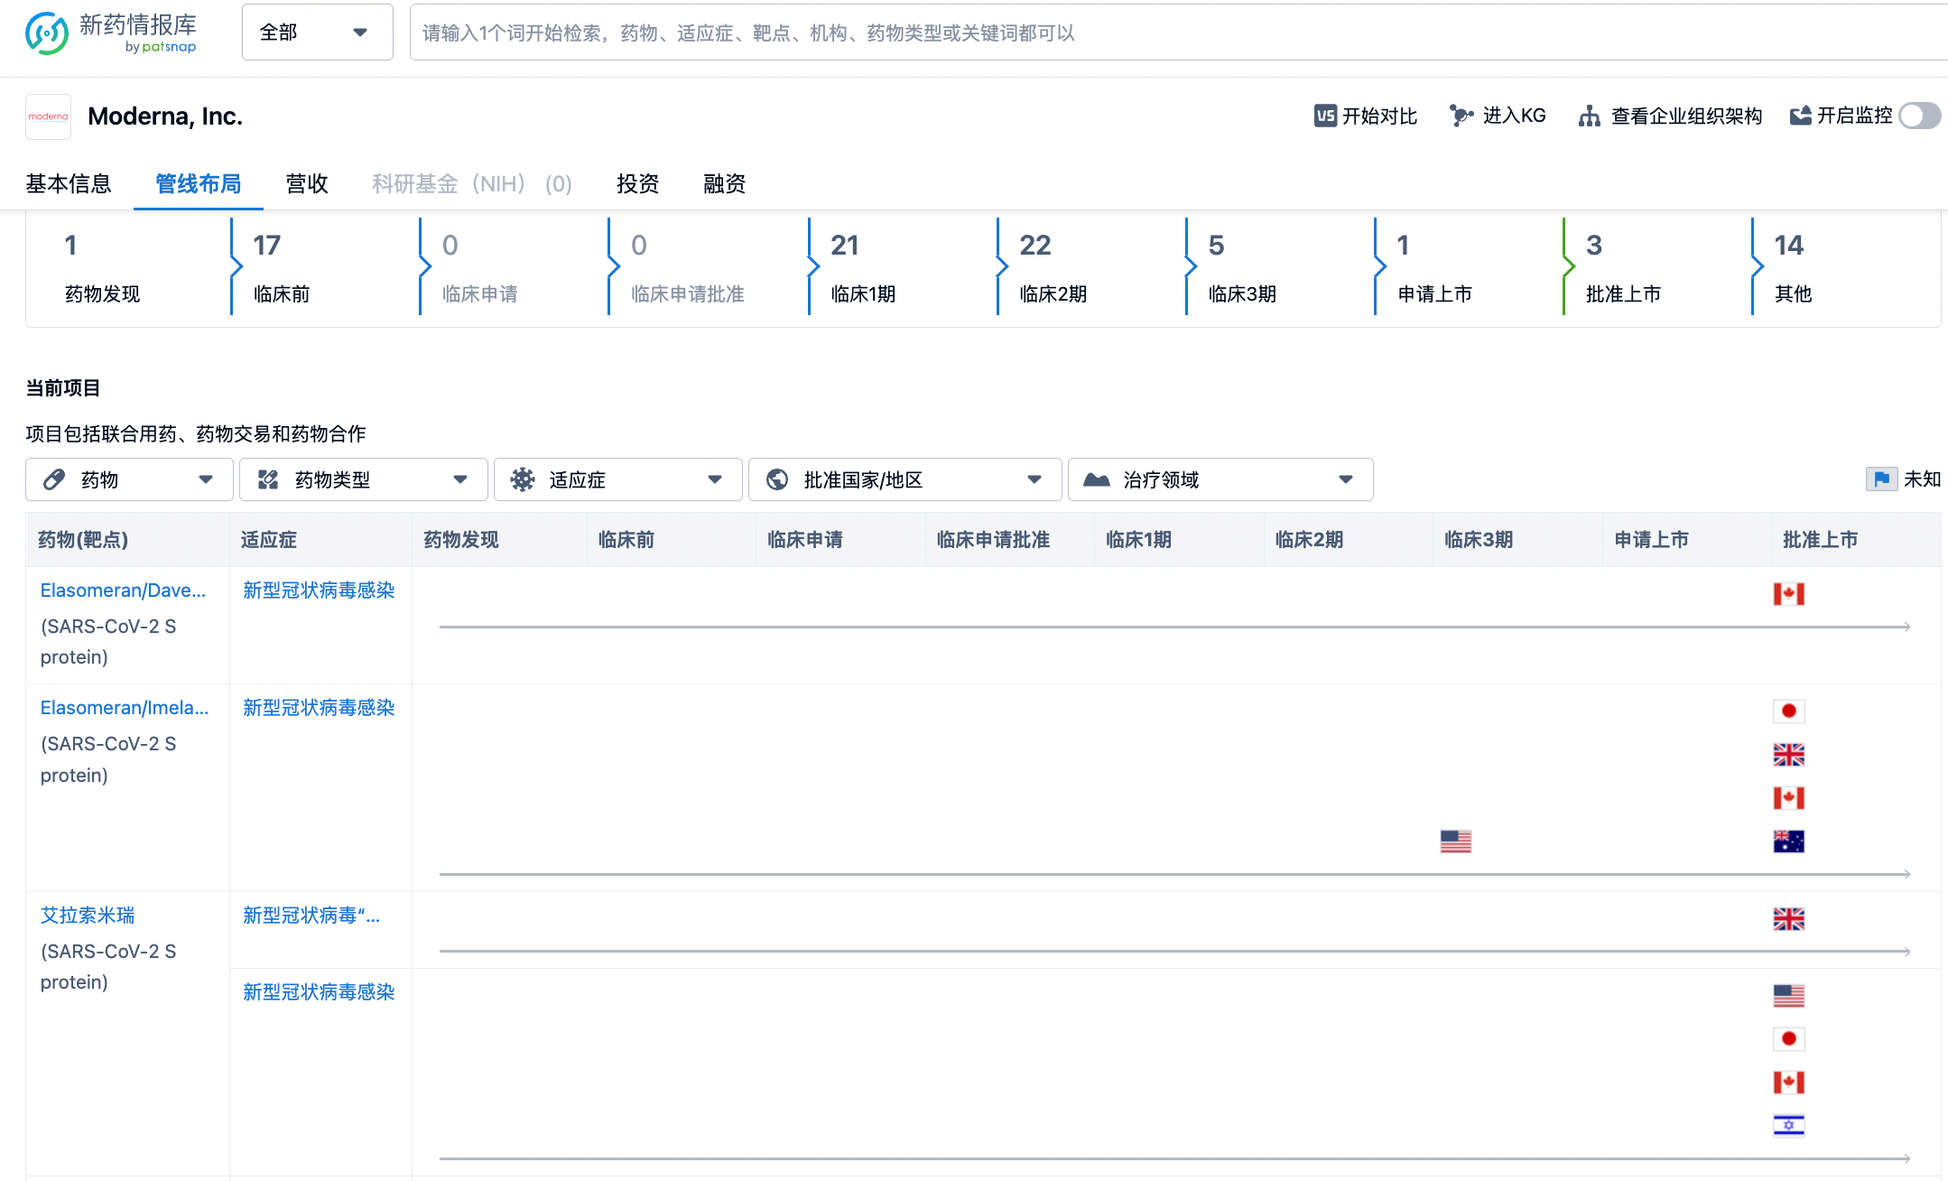This screenshot has width=1948, height=1181.
Task: Click the 临床申请批准 stage with count 0
Action: click(x=687, y=268)
